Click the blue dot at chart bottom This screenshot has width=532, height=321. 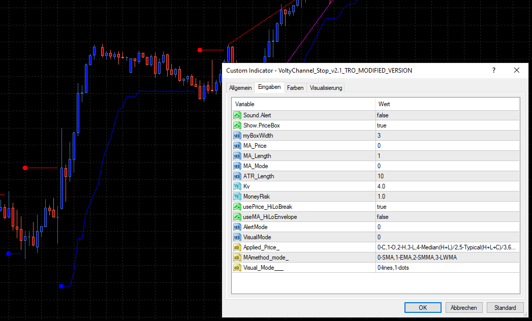(x=61, y=286)
